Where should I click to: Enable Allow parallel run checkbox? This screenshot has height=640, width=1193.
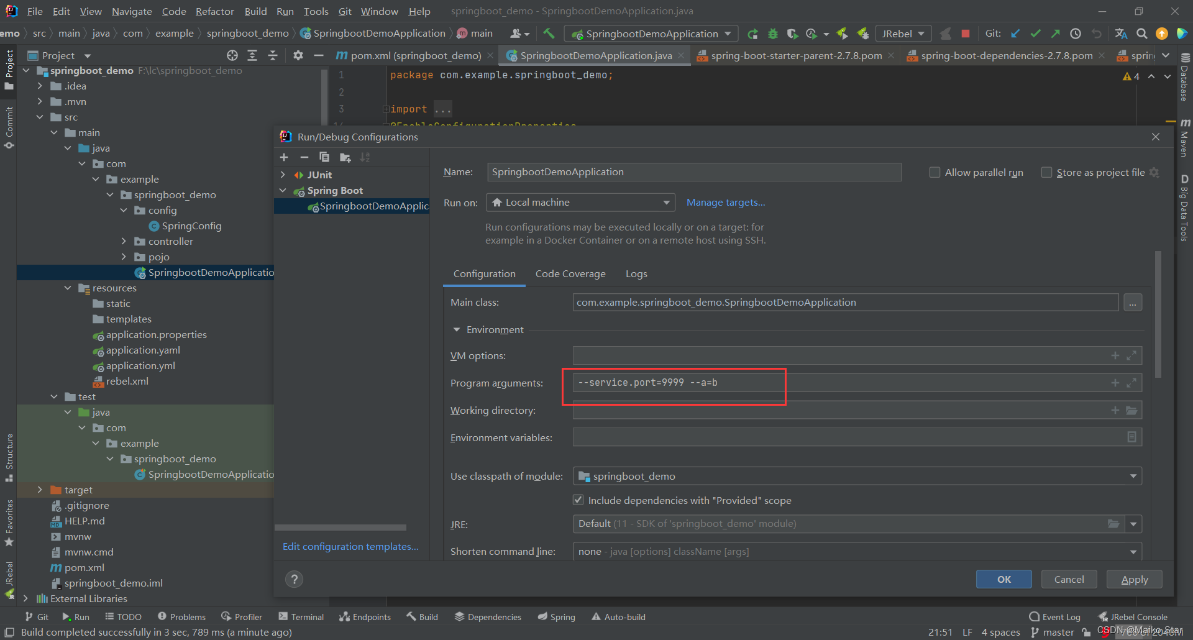tap(935, 172)
